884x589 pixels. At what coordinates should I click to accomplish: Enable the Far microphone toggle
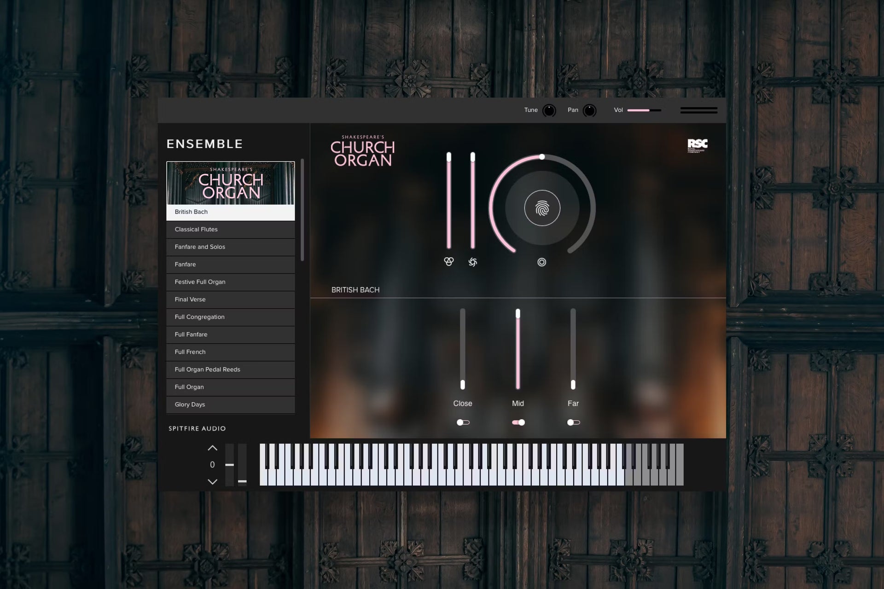[x=573, y=422]
